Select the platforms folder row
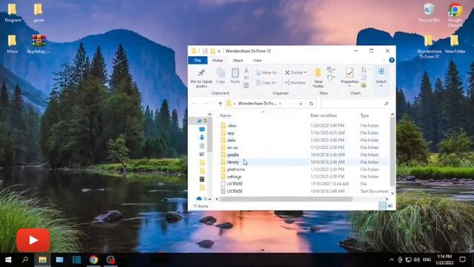The image size is (474, 267). tap(304, 169)
